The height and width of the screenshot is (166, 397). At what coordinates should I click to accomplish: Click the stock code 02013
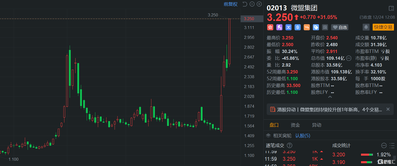(277, 8)
